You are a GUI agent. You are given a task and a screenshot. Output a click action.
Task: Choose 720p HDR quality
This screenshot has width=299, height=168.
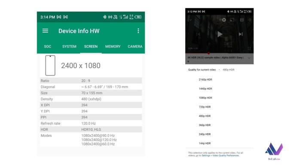click(x=204, y=107)
